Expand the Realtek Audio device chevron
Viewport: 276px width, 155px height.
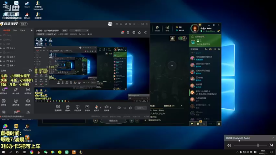pyautogui.click(x=273, y=138)
